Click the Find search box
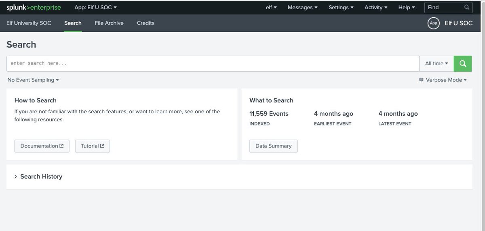The image size is (485, 231). coord(448,7)
